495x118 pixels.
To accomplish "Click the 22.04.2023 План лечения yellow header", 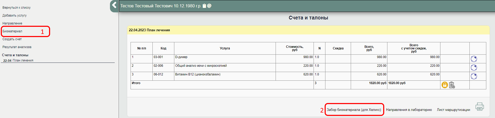I will coord(149,30).
